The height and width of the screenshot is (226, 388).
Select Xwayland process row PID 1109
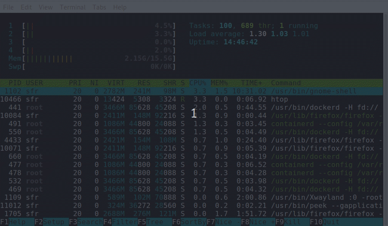tap(191, 197)
